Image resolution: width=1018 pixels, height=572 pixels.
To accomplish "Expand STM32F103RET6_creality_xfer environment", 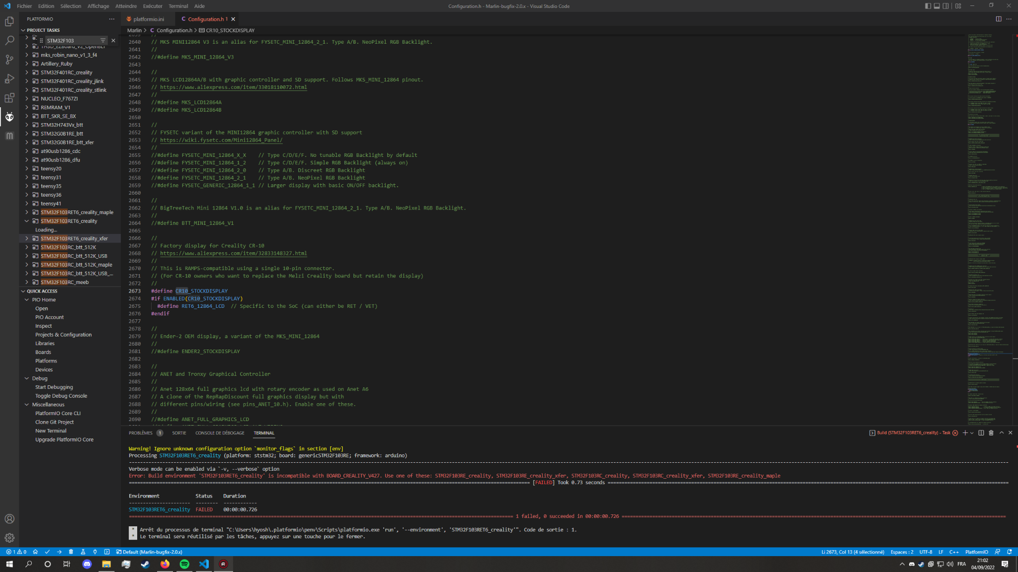I will tap(27, 238).
